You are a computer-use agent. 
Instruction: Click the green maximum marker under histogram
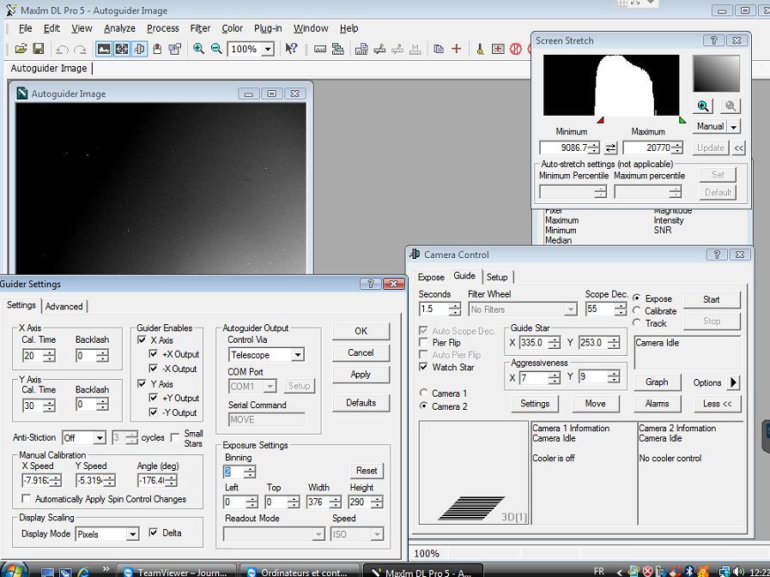pyautogui.click(x=682, y=120)
